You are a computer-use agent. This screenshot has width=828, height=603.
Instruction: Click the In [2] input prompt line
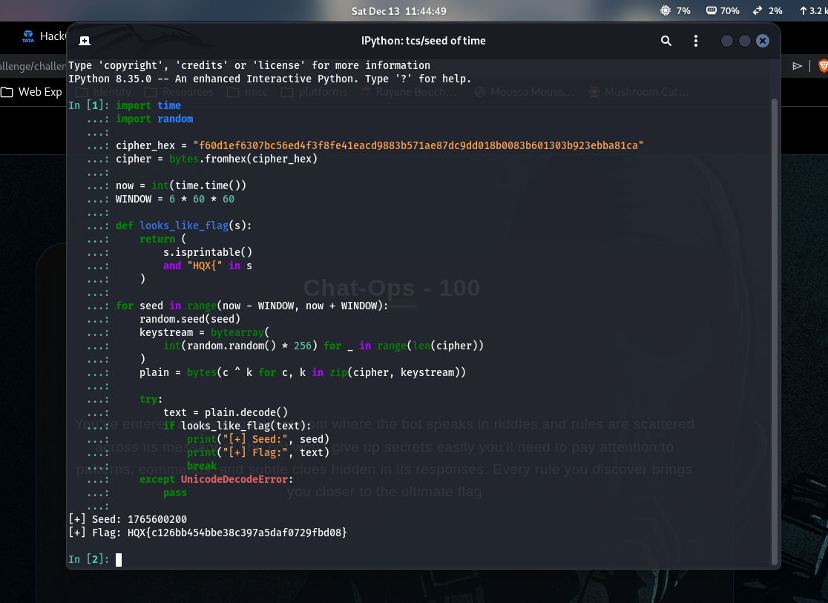click(x=95, y=559)
